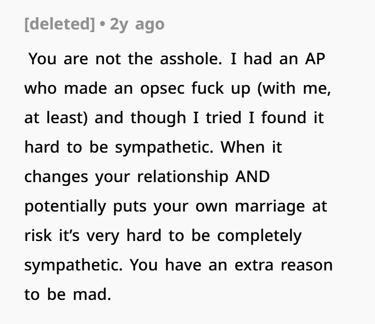Click the word 'changes' starting fifth line
Viewport: 375px width, 324px height.
pos(56,177)
